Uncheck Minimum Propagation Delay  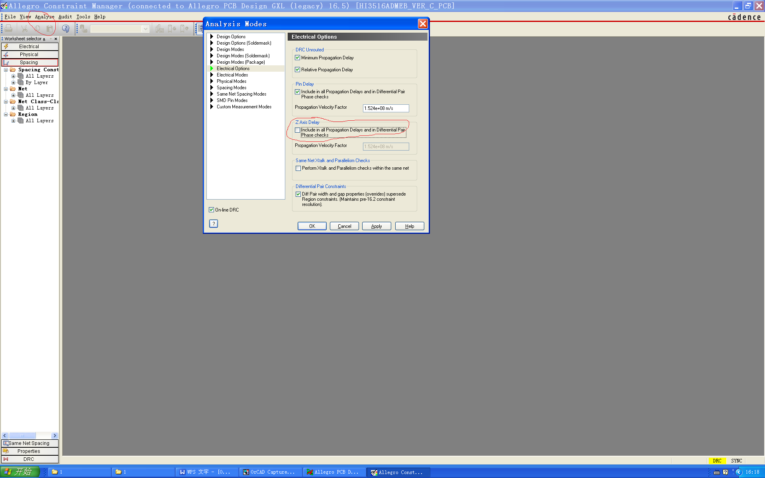click(x=298, y=58)
